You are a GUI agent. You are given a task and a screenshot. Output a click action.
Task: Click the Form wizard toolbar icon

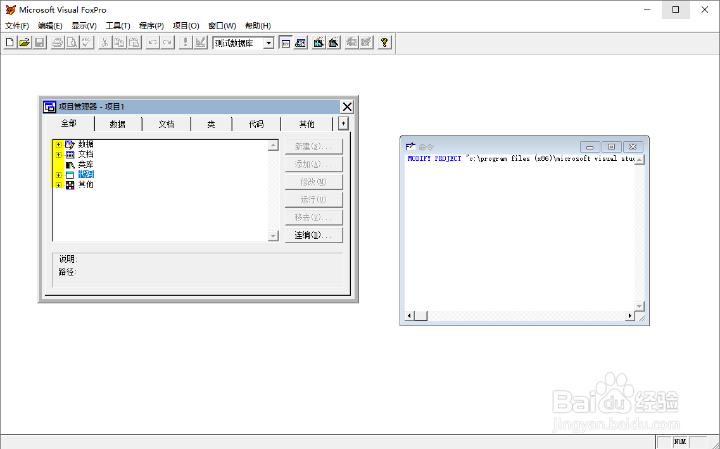point(319,42)
